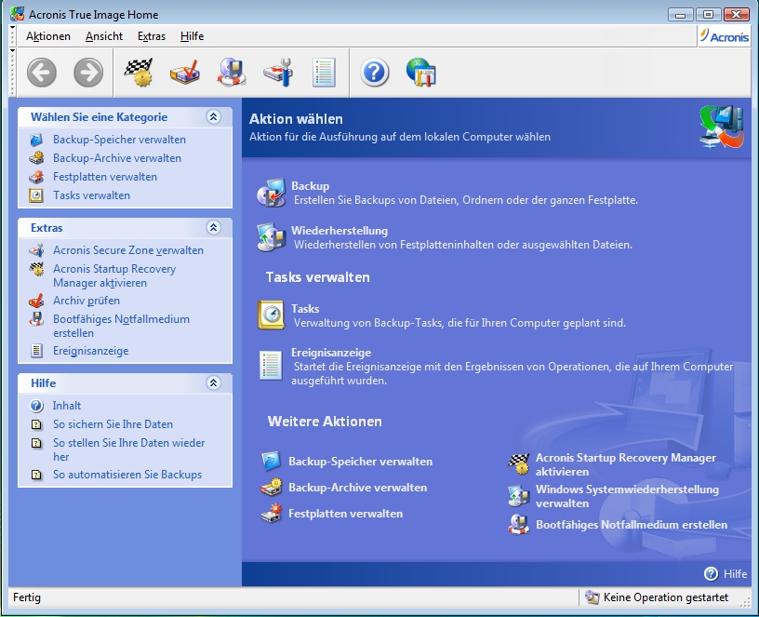This screenshot has height=617, width=759.
Task: Open Ereignisanzeige from Extras sidebar
Action: 91,351
